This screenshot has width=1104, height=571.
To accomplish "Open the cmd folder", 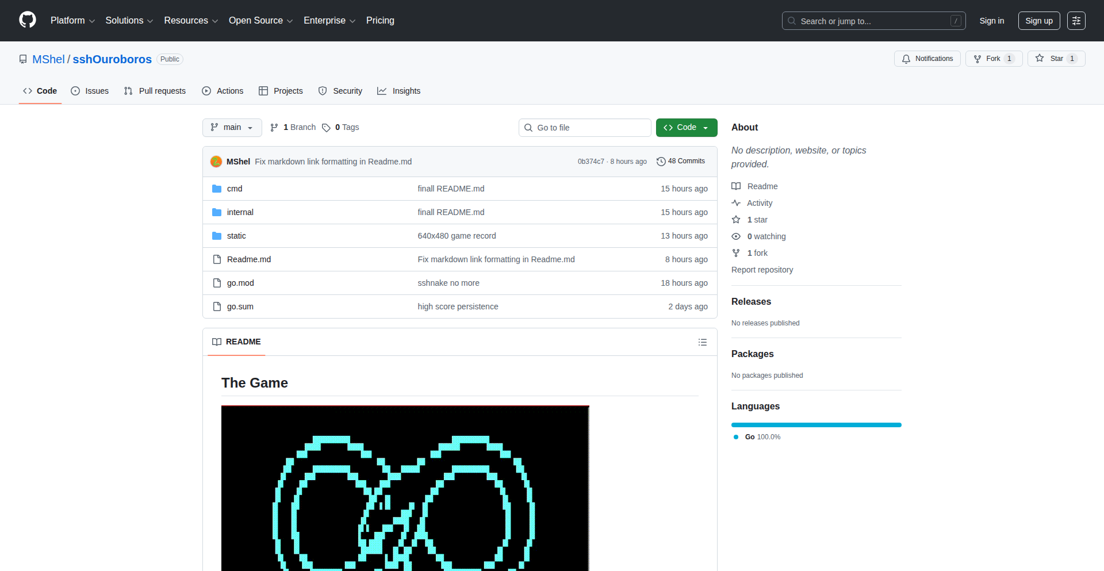I will pyautogui.click(x=235, y=189).
